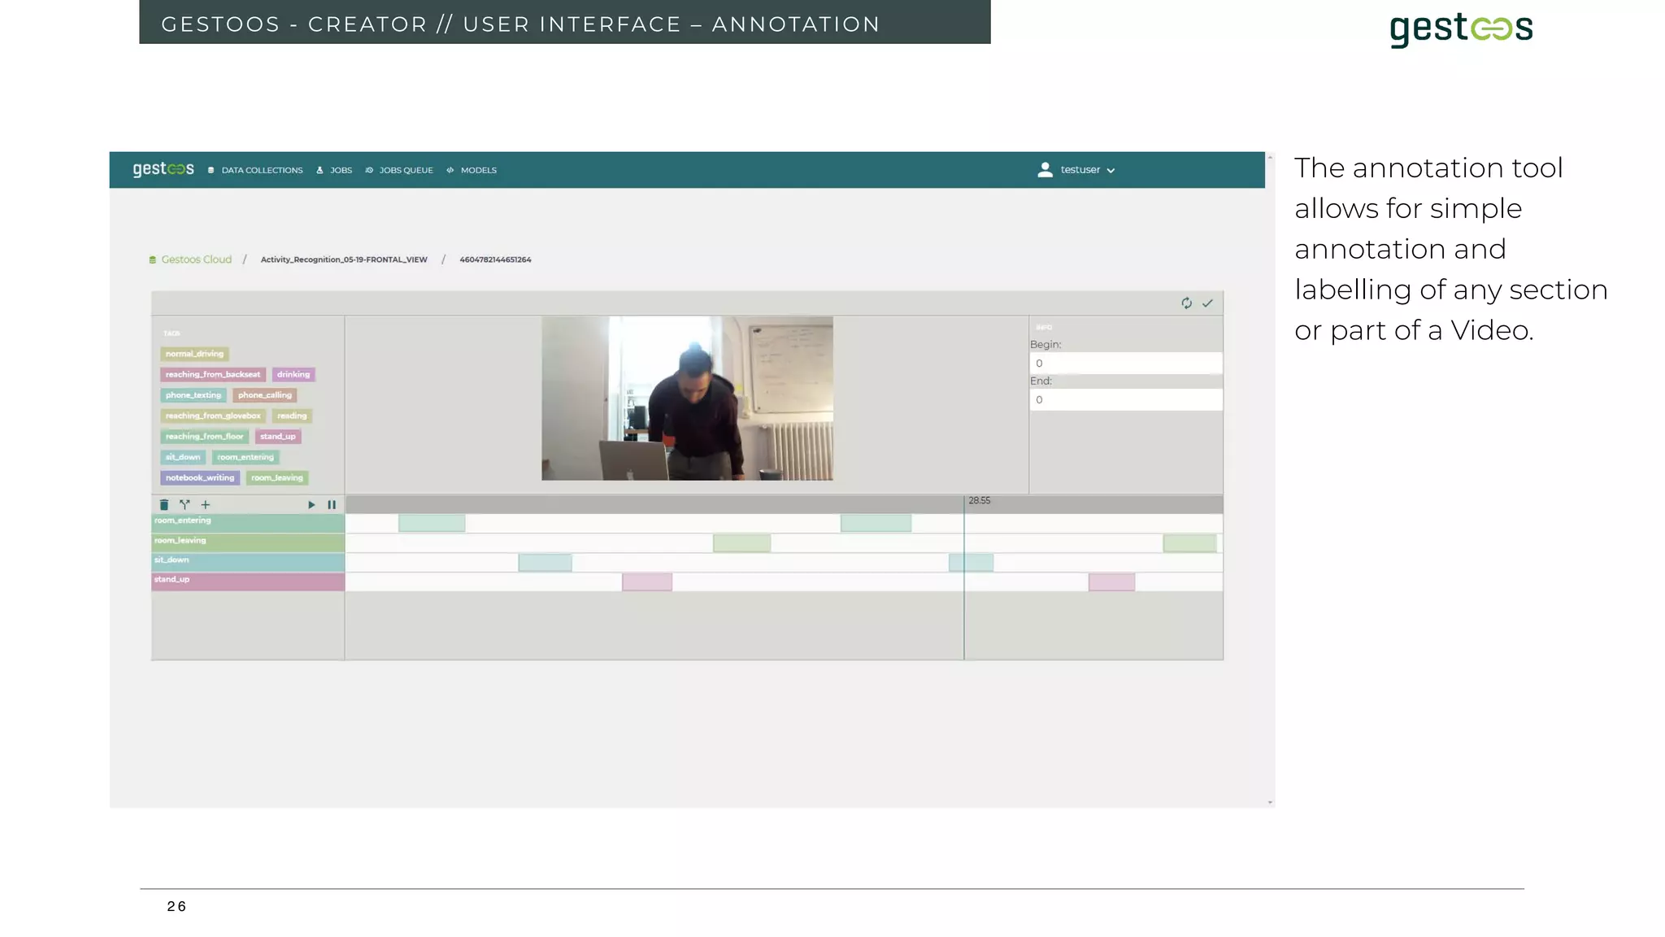
Task: Click the End value input field
Action: (x=1126, y=399)
